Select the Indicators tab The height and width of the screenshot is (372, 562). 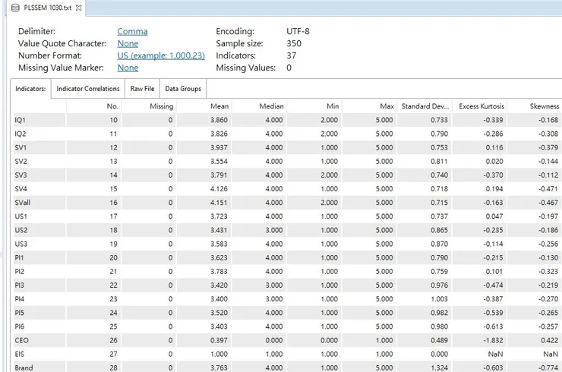tap(31, 89)
